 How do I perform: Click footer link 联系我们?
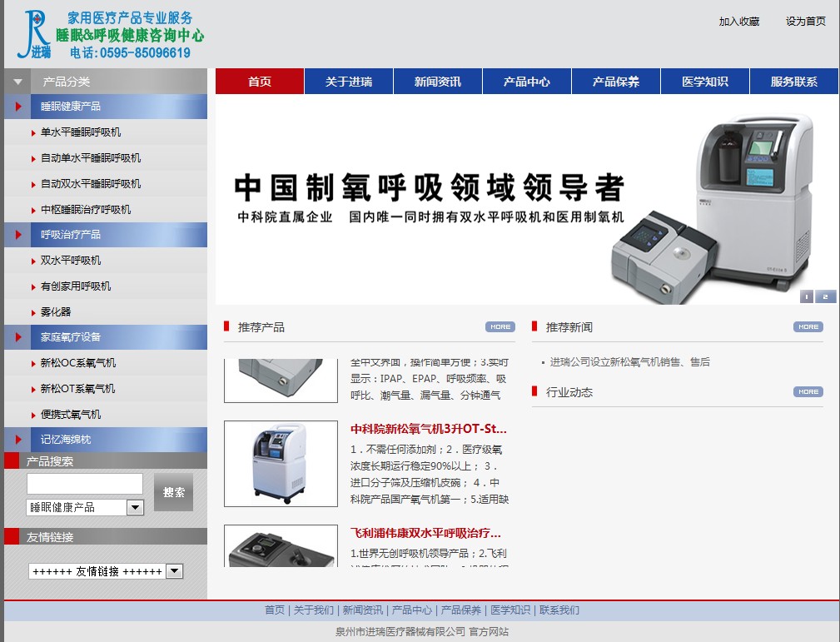click(559, 610)
